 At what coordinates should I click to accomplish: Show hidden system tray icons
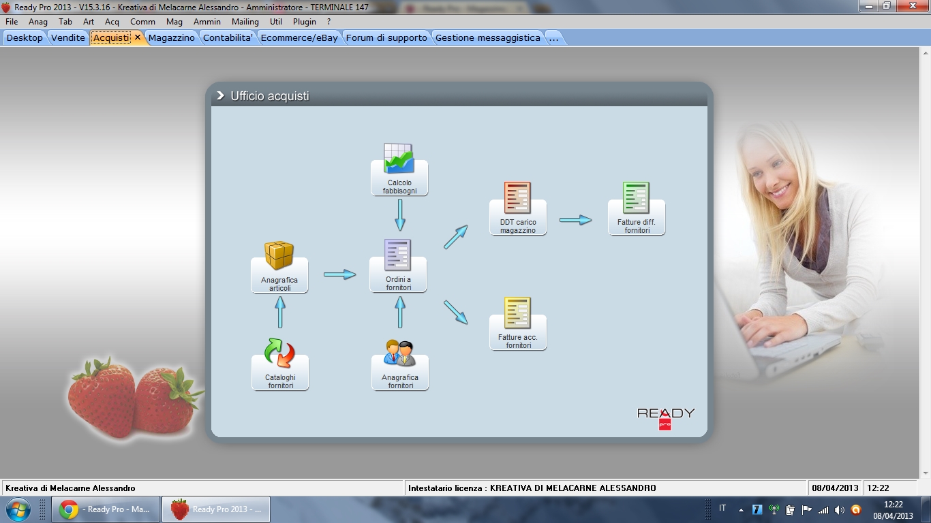click(741, 509)
